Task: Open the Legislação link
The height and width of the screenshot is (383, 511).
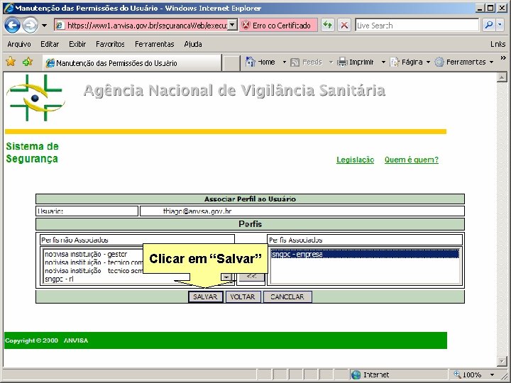Action: pos(356,160)
